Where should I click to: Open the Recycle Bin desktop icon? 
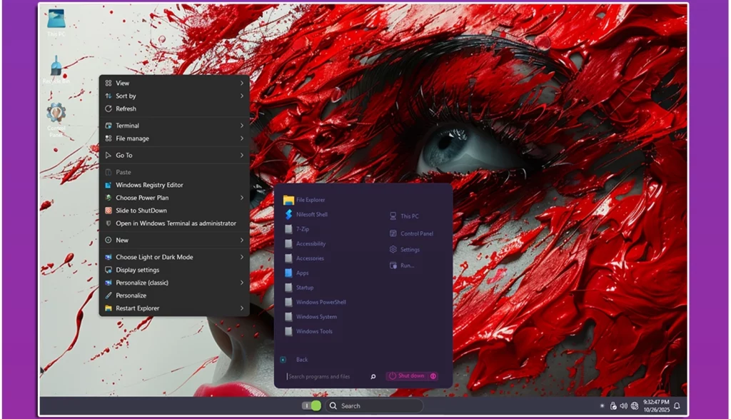click(x=56, y=68)
